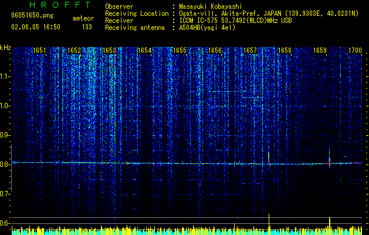
Task: Click the 1654 time marker
Action: pyautogui.click(x=144, y=51)
